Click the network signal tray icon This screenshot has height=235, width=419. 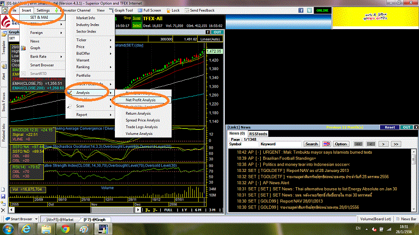[389, 229]
